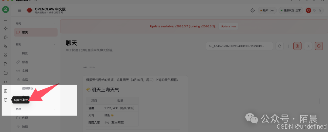Open the session key ou_4d4570 dropdown
This screenshot has height=132, width=328.
pos(239,46)
